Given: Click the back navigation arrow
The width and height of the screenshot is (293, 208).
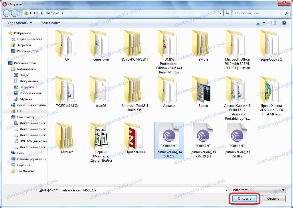Looking at the screenshot, I should click(x=6, y=13).
